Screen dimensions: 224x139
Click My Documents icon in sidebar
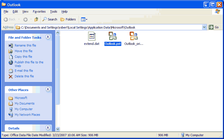pos(11,103)
